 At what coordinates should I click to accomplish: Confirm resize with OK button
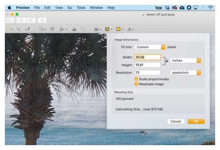(196, 121)
